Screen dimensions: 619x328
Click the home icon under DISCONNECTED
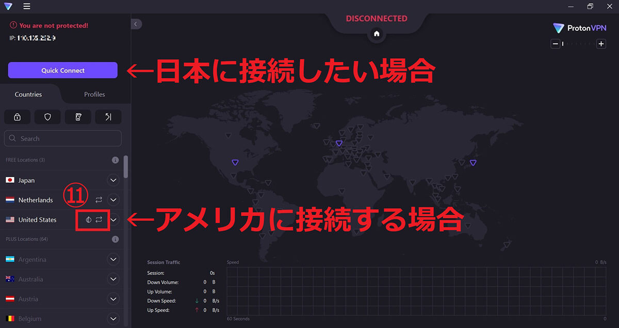coord(377,33)
